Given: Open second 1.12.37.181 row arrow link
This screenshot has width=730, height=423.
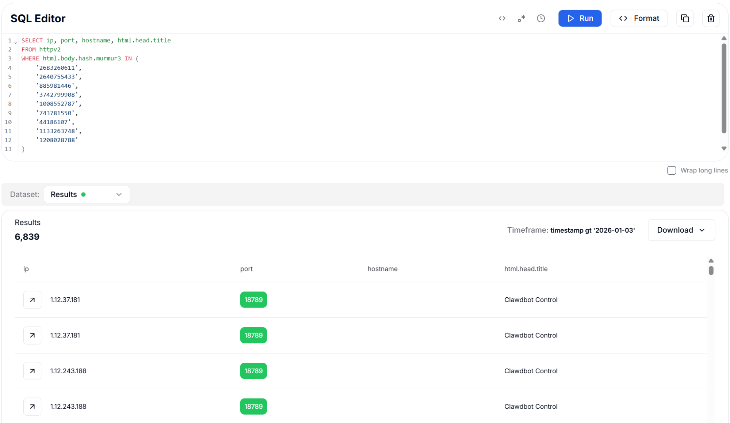Looking at the screenshot, I should click(x=32, y=335).
